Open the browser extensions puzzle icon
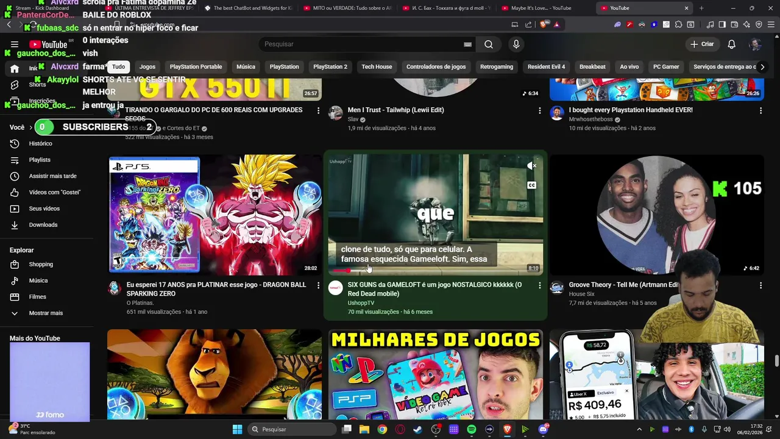Screen dimensions: 780x439 point(678,24)
